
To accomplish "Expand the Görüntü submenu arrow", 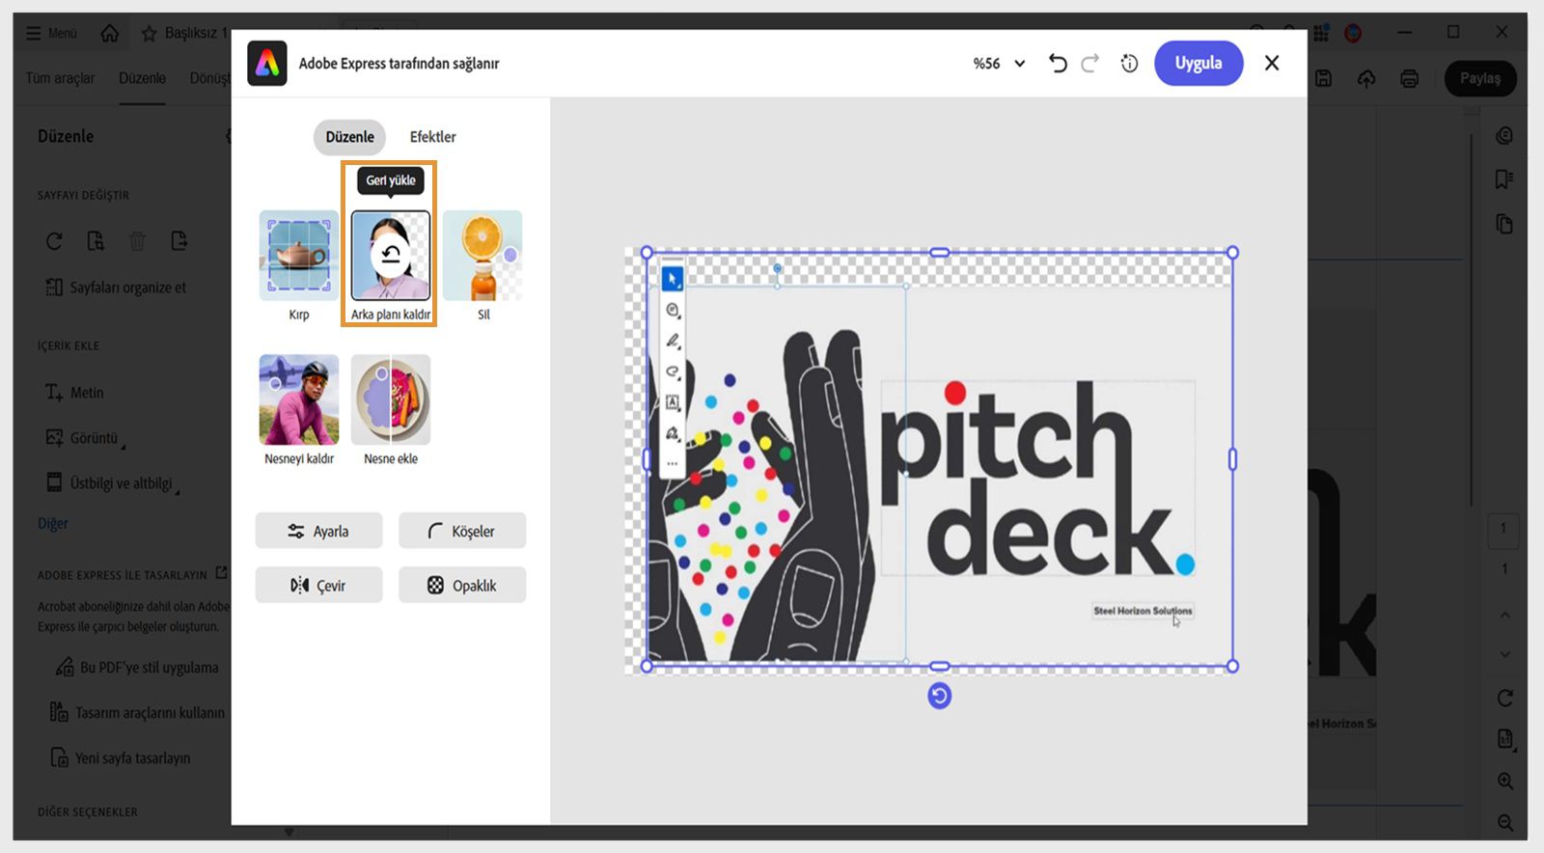I will click(x=124, y=446).
